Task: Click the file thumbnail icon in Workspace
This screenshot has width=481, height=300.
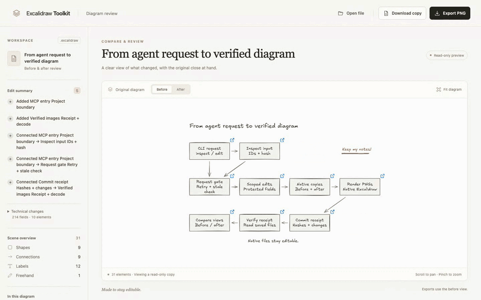Action: click(x=14, y=59)
